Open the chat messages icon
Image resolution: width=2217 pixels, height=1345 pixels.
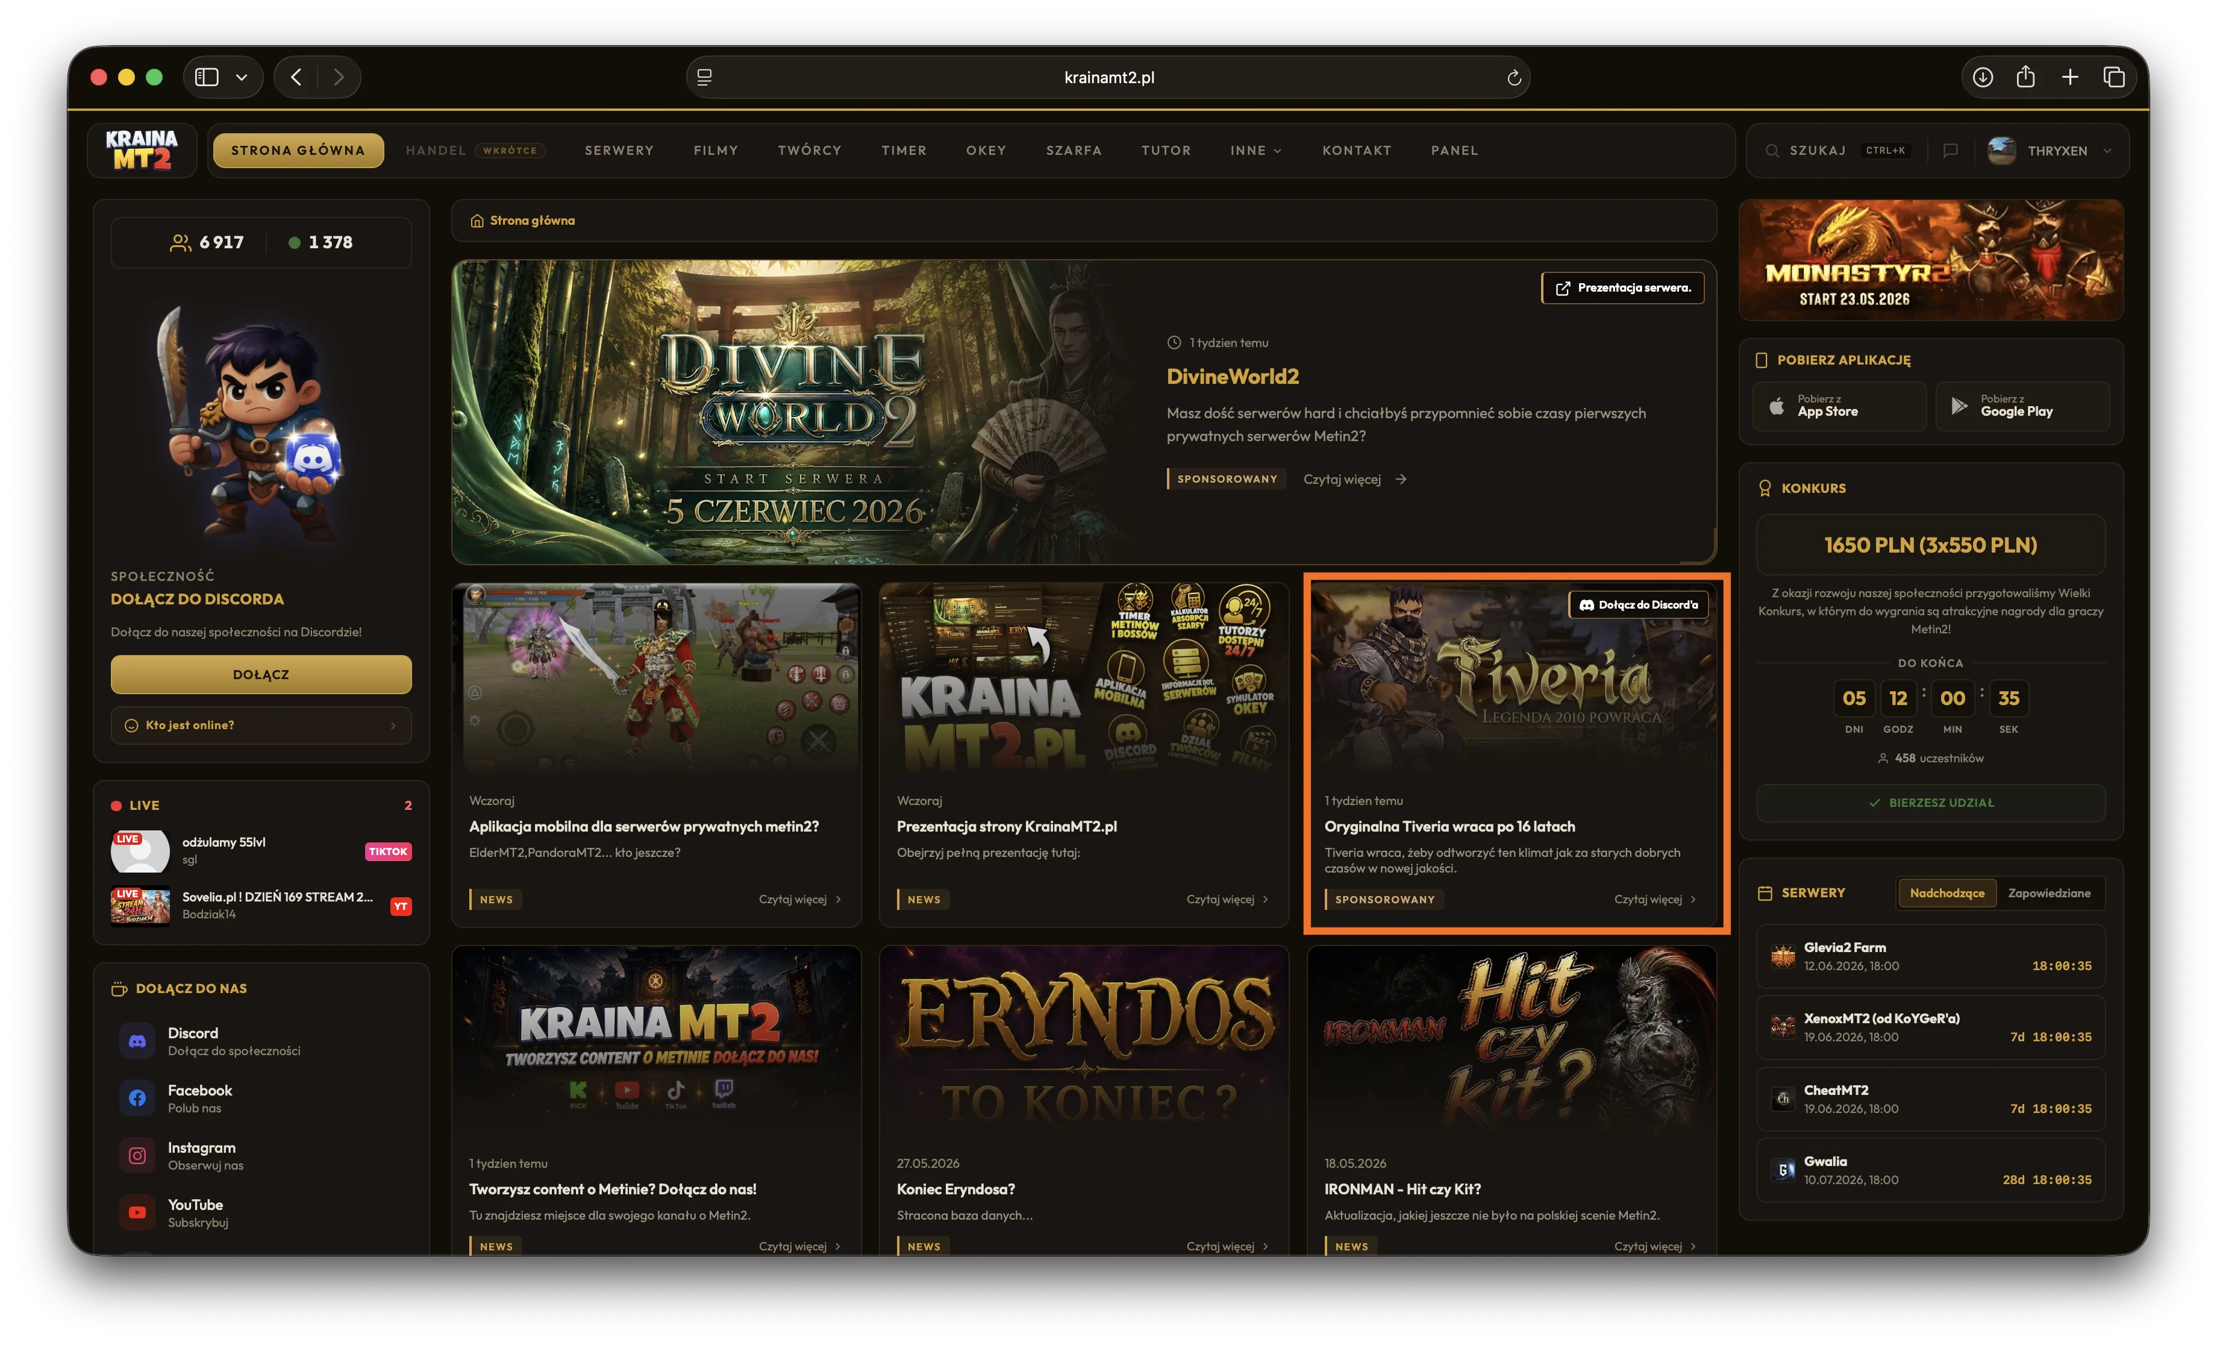point(1950,150)
